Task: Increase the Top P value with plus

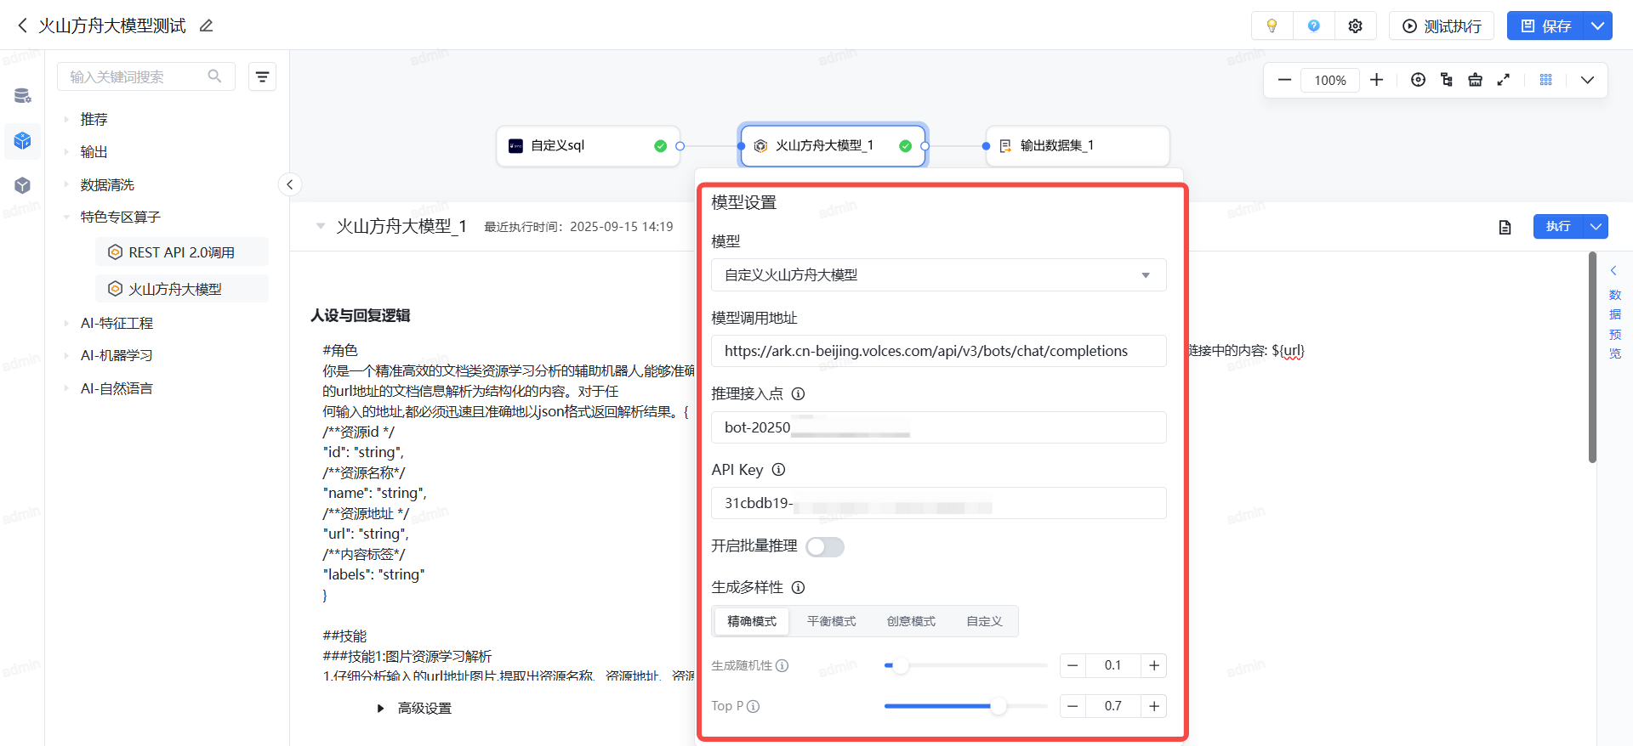Action: (x=1154, y=706)
